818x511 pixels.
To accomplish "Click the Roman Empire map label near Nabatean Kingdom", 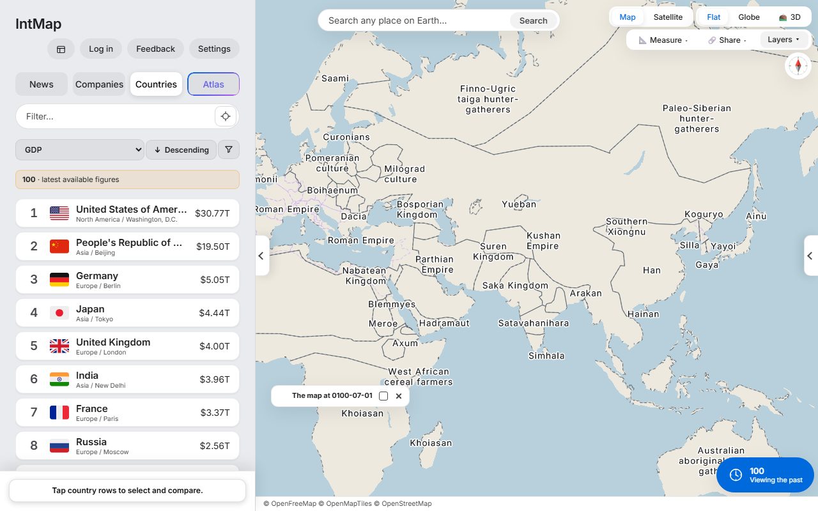I will 361,241.
